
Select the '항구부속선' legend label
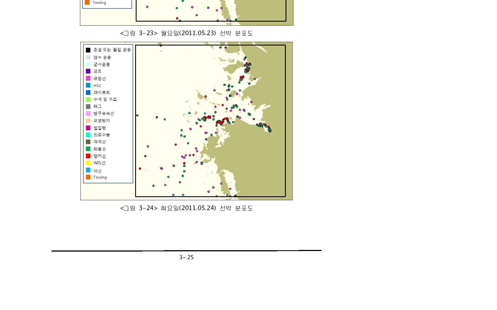point(104,113)
